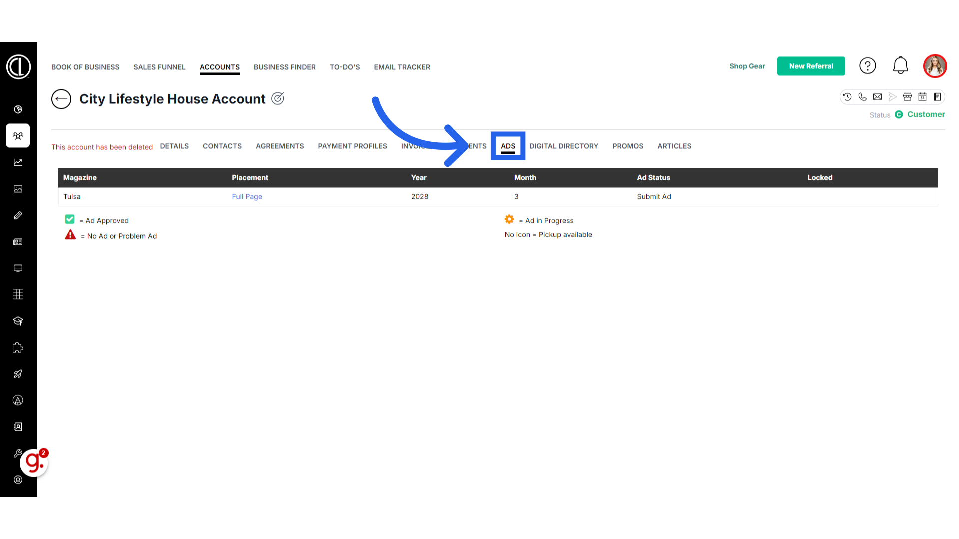This screenshot has height=539, width=959.
Task: Open the rocket launch sidebar icon
Action: click(18, 374)
